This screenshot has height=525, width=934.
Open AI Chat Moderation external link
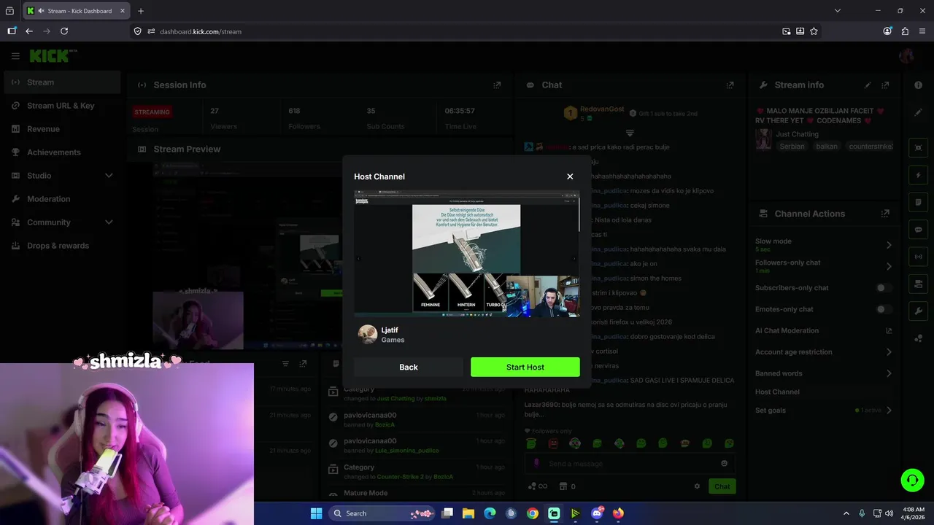(x=889, y=330)
